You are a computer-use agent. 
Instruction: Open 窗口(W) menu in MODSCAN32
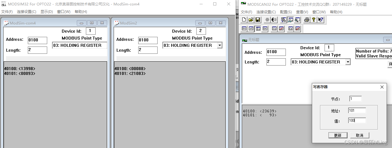pyautogui.click(x=319, y=12)
